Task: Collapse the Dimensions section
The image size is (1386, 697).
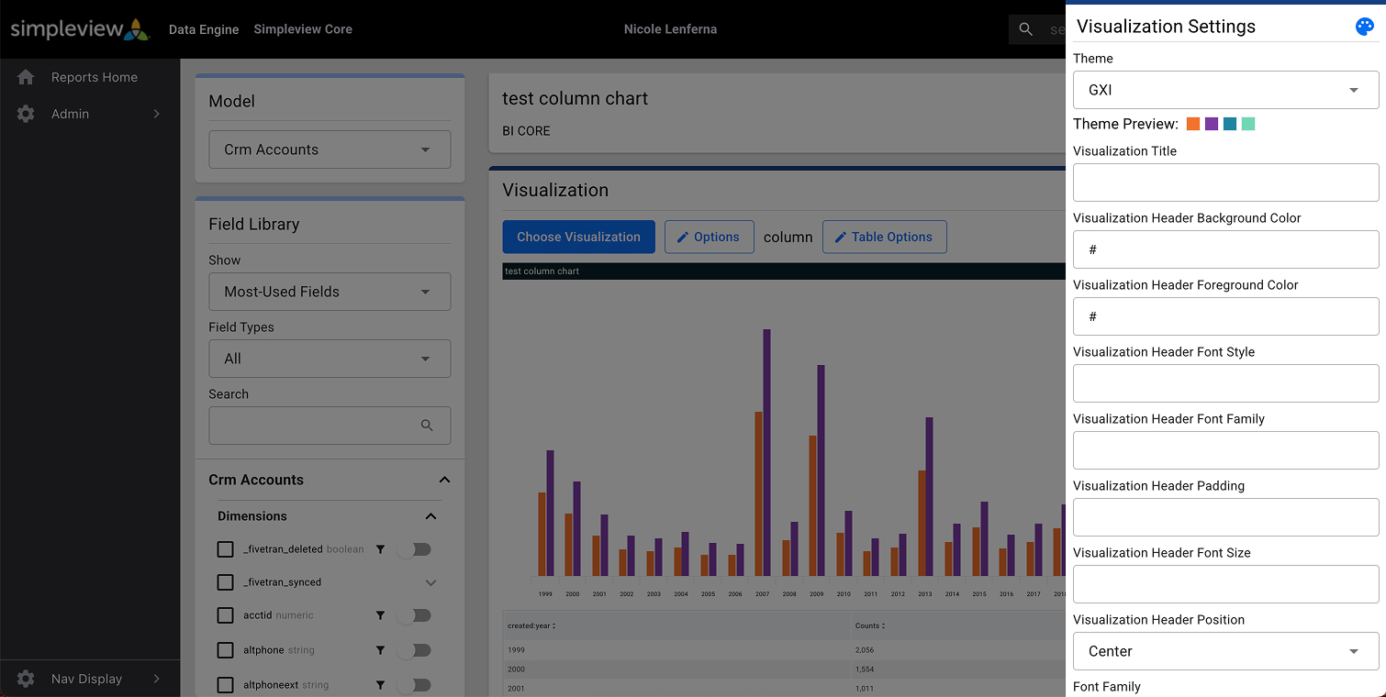Action: point(430,516)
